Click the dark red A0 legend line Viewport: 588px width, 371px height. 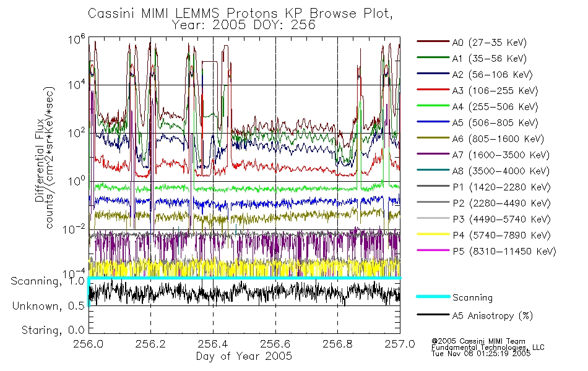(x=433, y=41)
